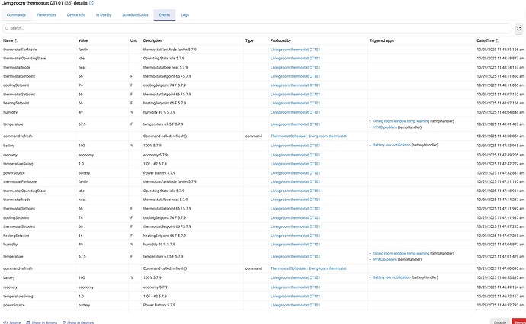Open the Preferences tab

[x=46, y=14]
